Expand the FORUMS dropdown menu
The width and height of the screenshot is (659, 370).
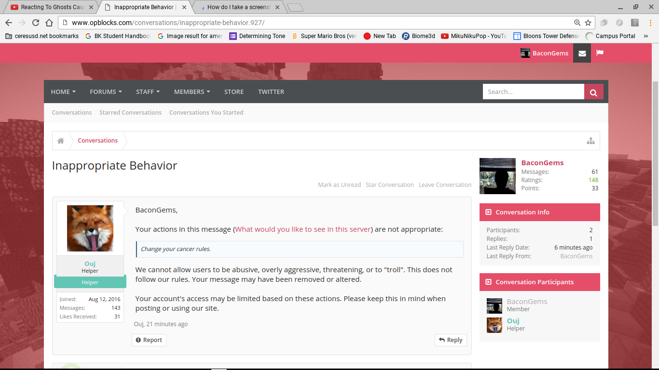[106, 92]
